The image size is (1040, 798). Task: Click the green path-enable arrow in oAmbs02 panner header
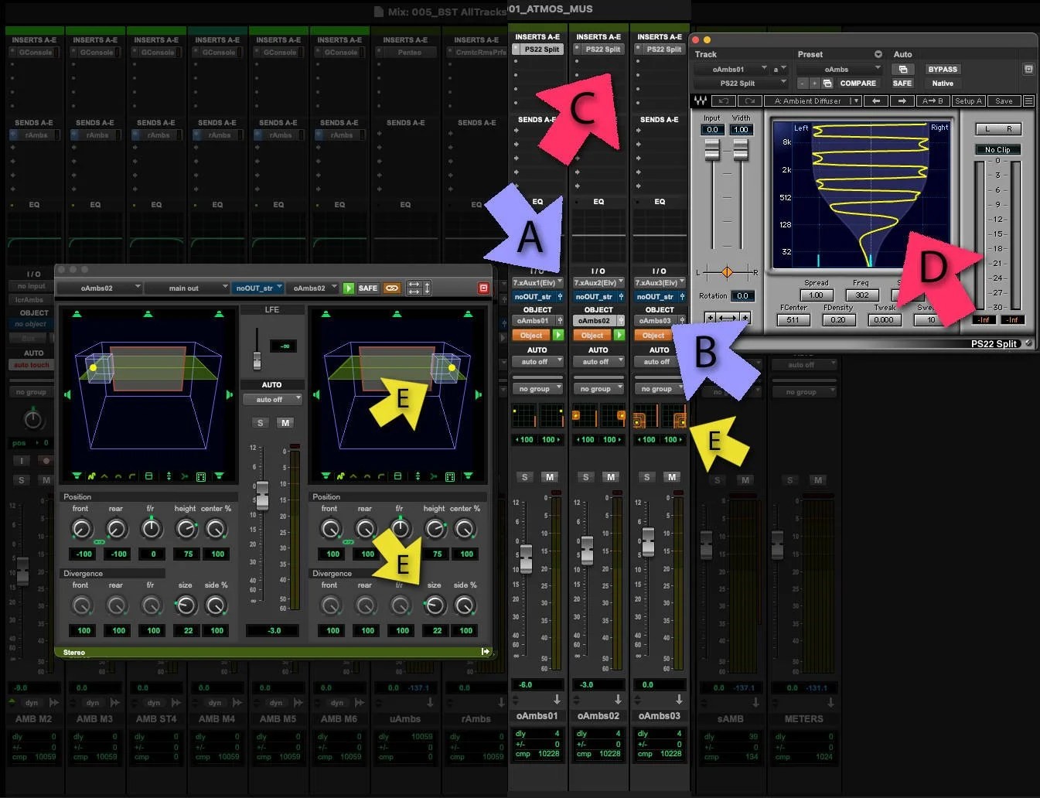tap(349, 288)
